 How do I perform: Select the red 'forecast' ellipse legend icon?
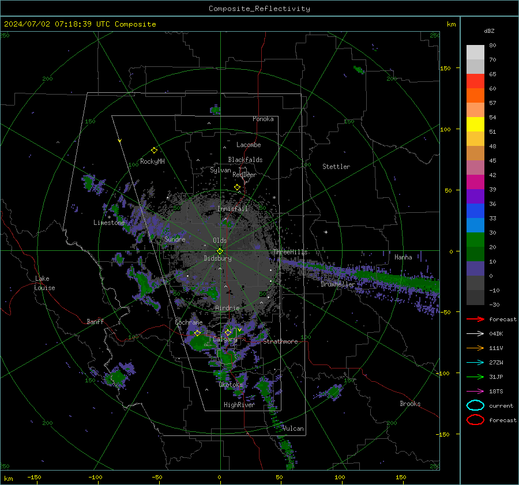[475, 420]
